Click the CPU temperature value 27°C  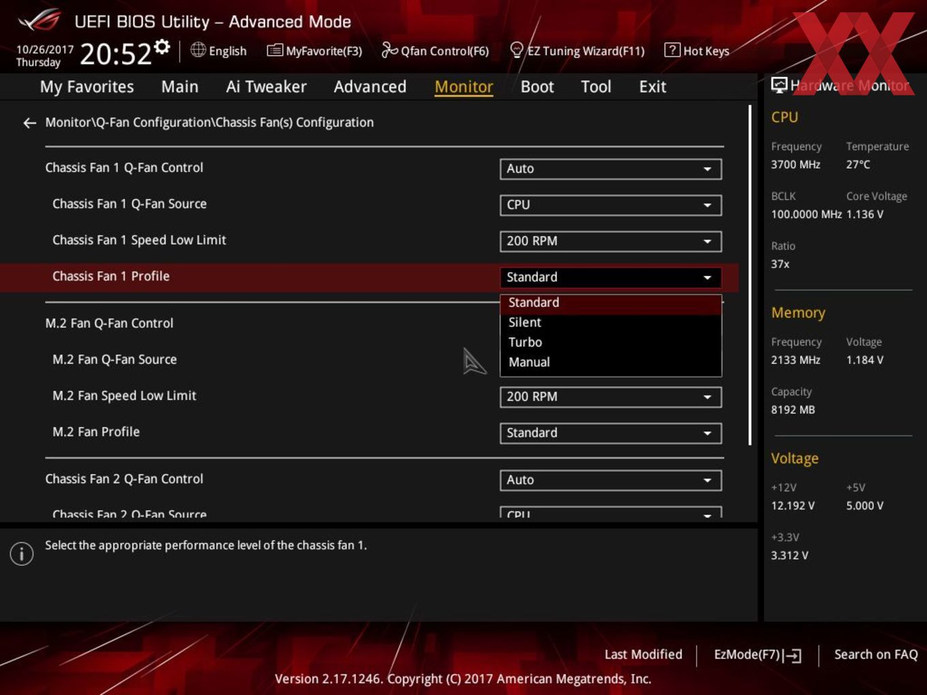pyautogui.click(x=858, y=165)
